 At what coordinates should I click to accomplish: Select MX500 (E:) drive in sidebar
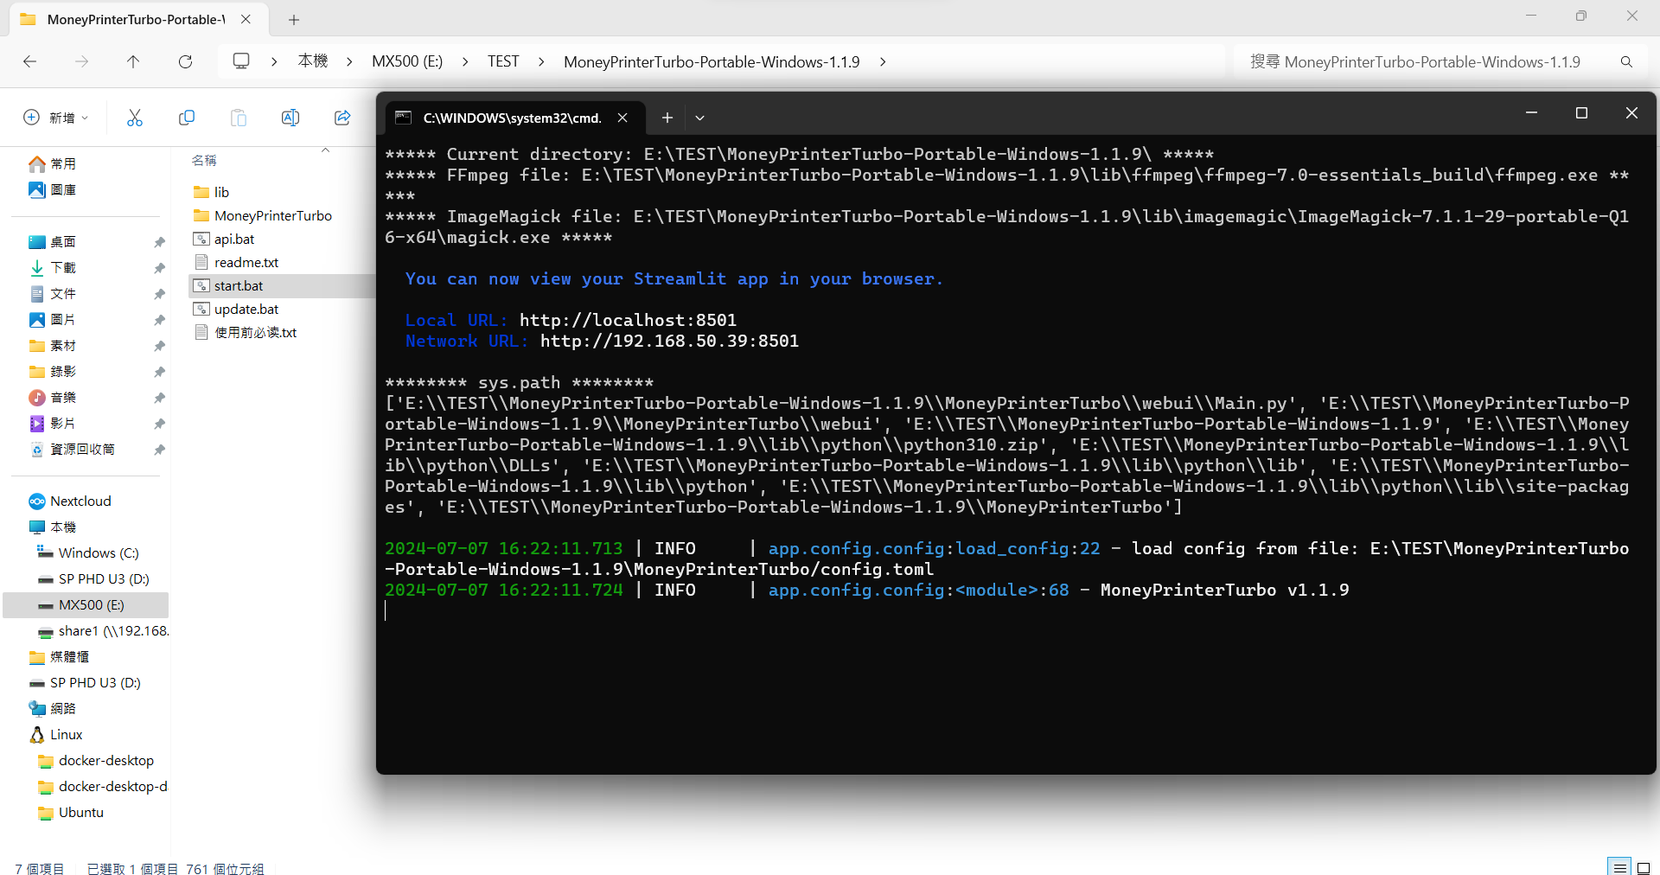92,604
